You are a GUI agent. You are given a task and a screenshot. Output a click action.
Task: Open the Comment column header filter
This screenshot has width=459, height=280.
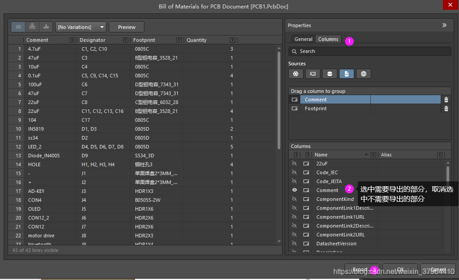click(x=72, y=40)
